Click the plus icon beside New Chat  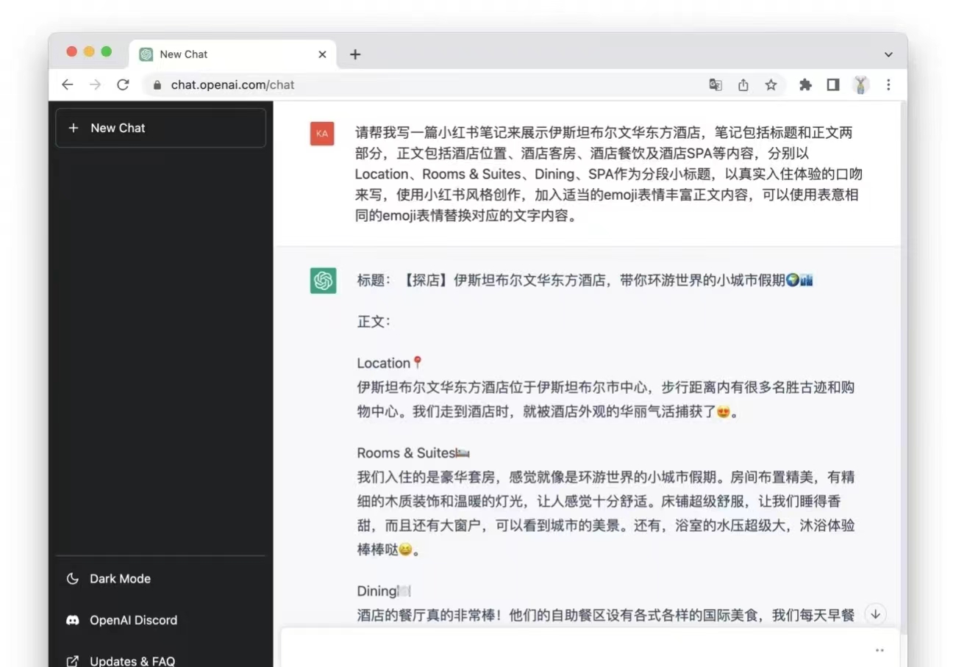click(x=73, y=128)
